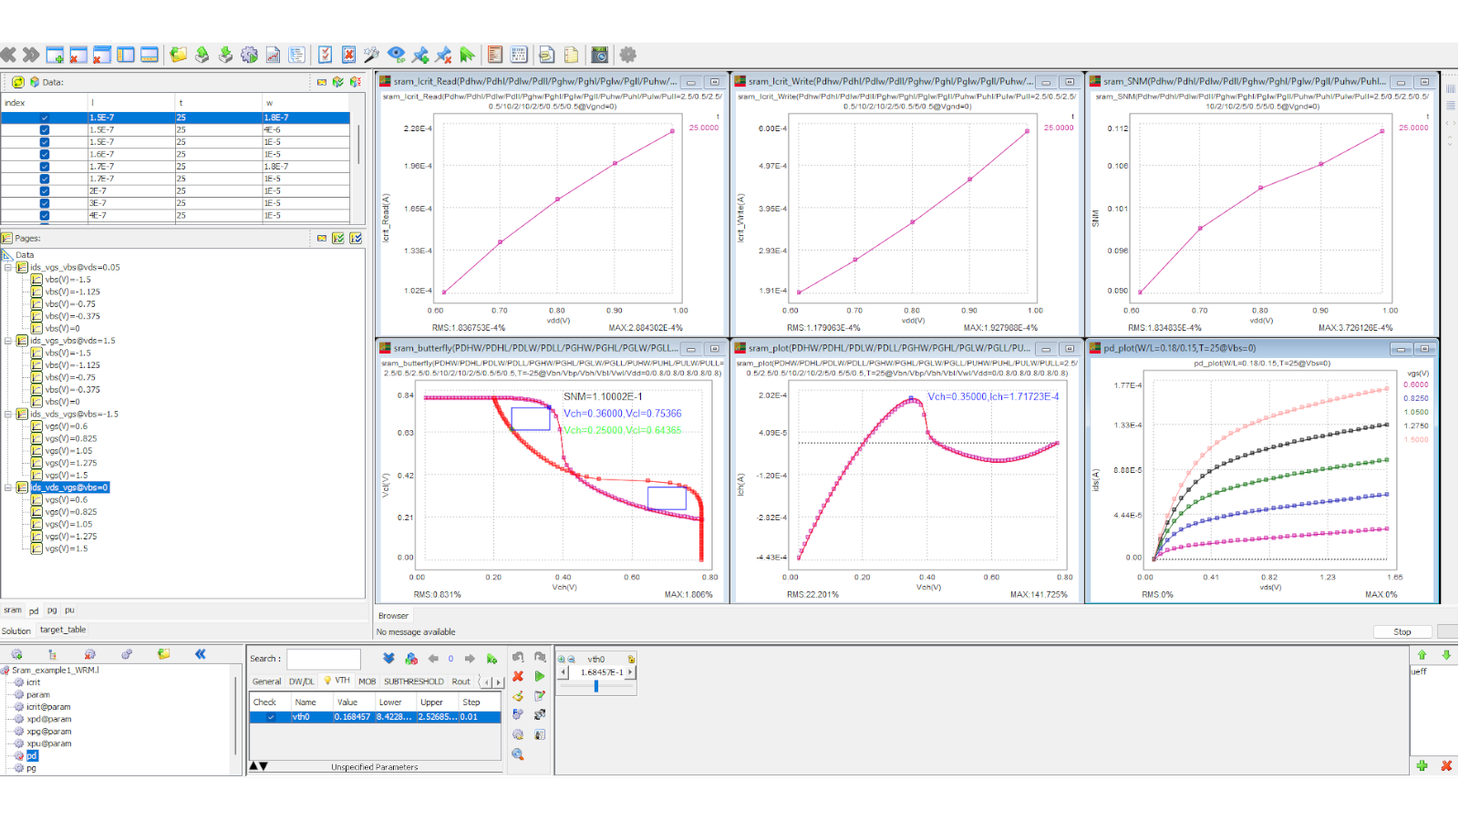
Task: Click the eye DP view icon
Action: point(396,55)
